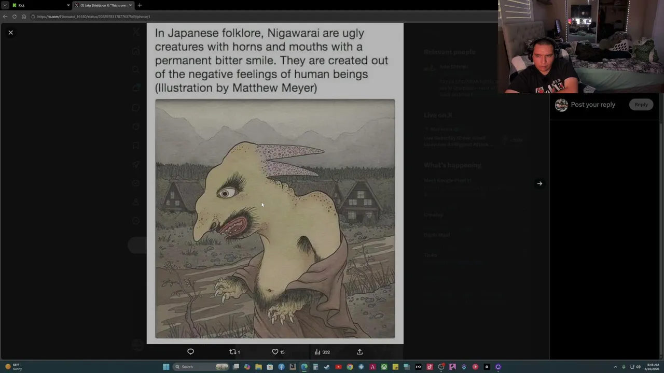
Task: Share the post using the share icon
Action: (x=359, y=352)
